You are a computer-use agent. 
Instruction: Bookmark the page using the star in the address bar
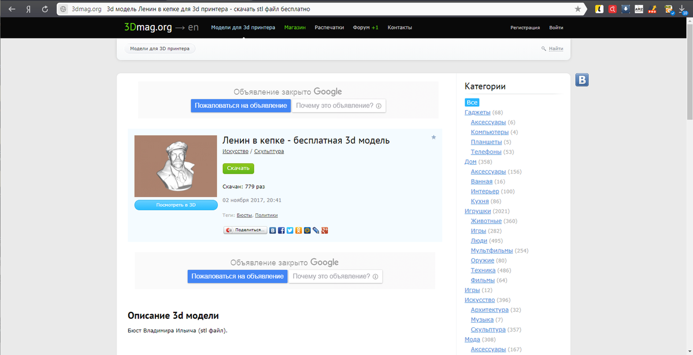577,9
